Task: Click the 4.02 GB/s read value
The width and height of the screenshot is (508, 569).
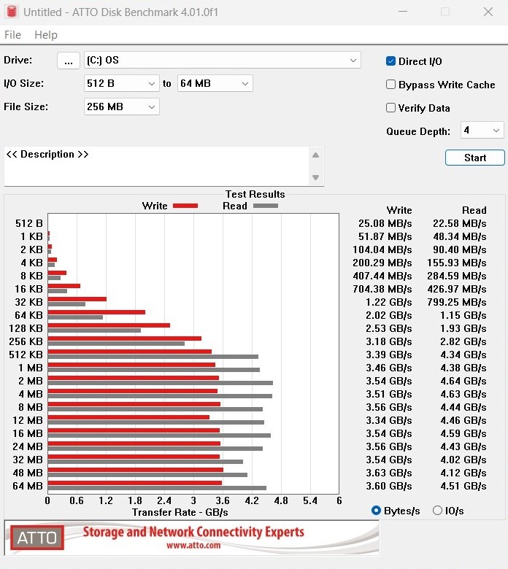Action: pos(463,460)
